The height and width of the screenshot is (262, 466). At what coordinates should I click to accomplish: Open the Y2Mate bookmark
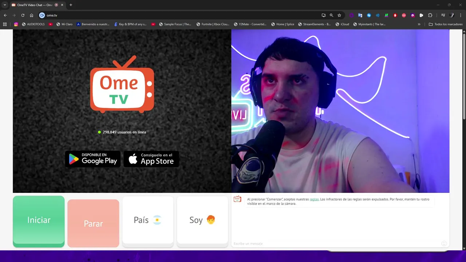point(250,24)
